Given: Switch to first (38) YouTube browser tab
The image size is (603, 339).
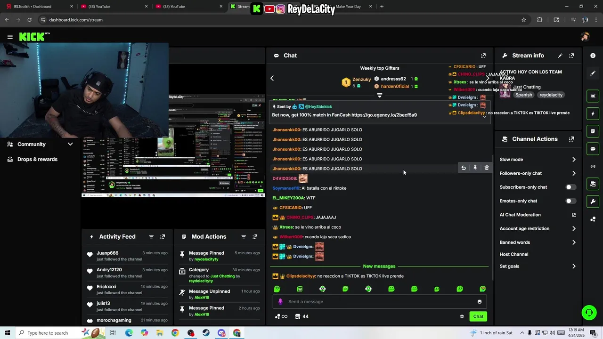Looking at the screenshot, I should click(x=114, y=7).
